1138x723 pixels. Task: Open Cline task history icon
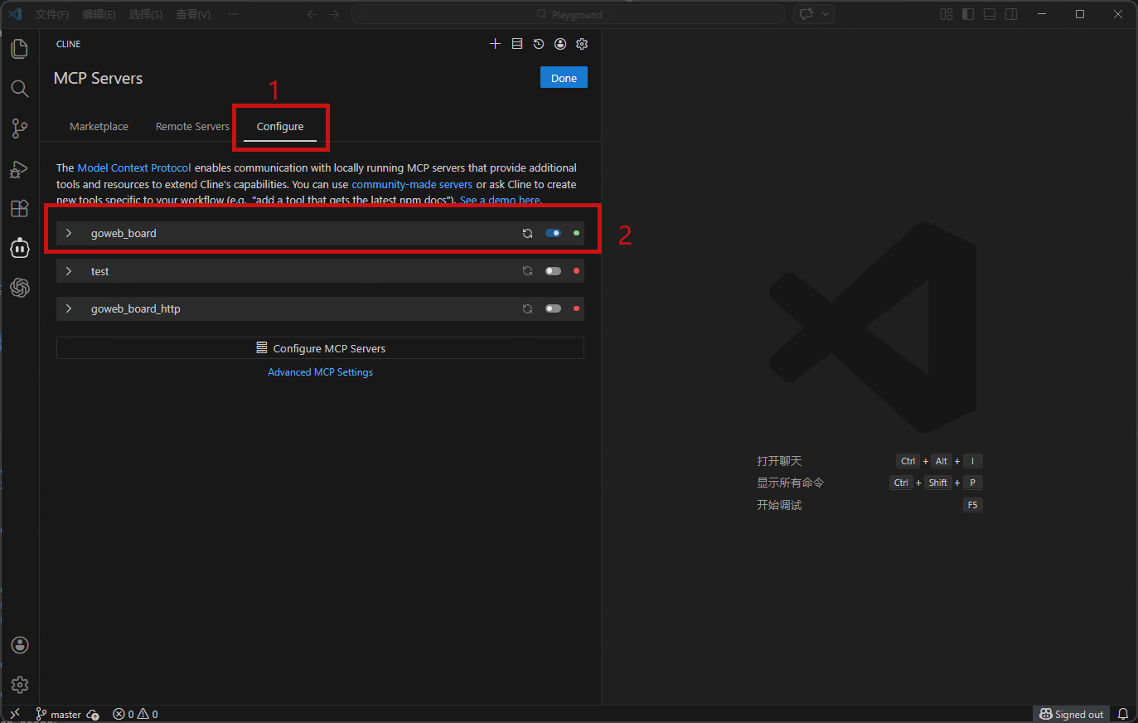coord(539,44)
